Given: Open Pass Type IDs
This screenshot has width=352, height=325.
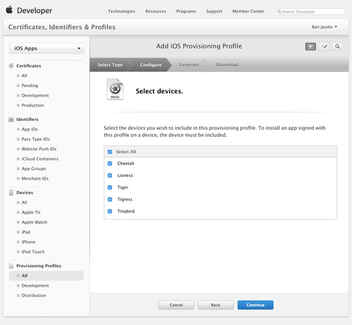Looking at the screenshot, I should click(35, 139).
